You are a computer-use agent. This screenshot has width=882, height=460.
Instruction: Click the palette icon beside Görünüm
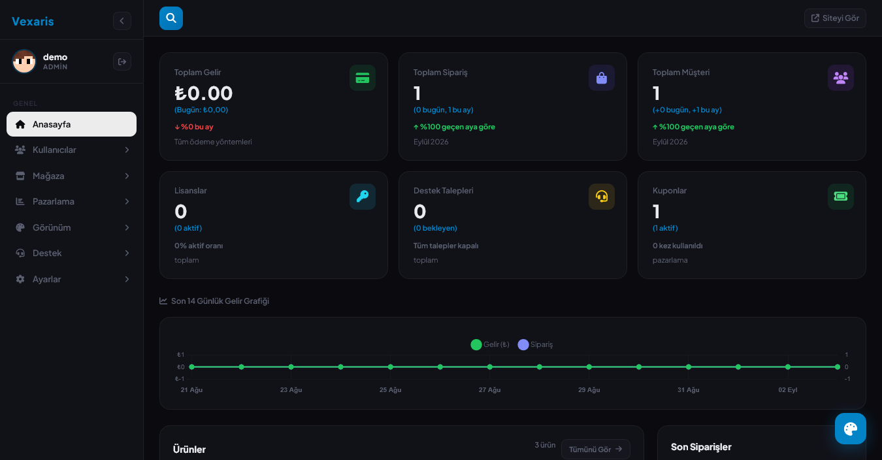click(x=20, y=227)
